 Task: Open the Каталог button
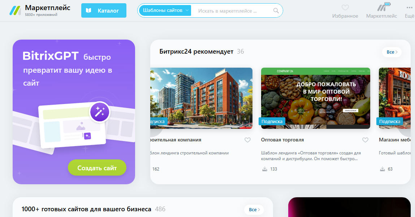pyautogui.click(x=104, y=10)
